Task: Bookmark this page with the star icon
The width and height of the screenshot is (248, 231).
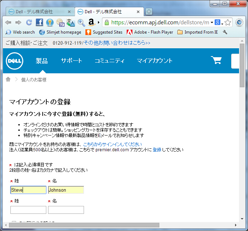Action: pyautogui.click(x=228, y=23)
